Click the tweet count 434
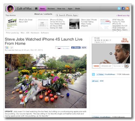Screen dimensions: 135x121 (102, 81)
